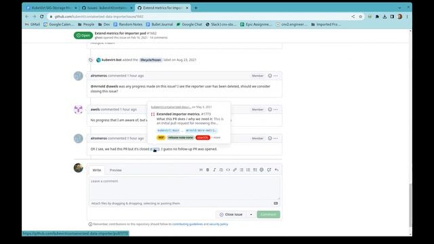Open browser downloads
The width and height of the screenshot is (434, 244).
(x=384, y=16)
